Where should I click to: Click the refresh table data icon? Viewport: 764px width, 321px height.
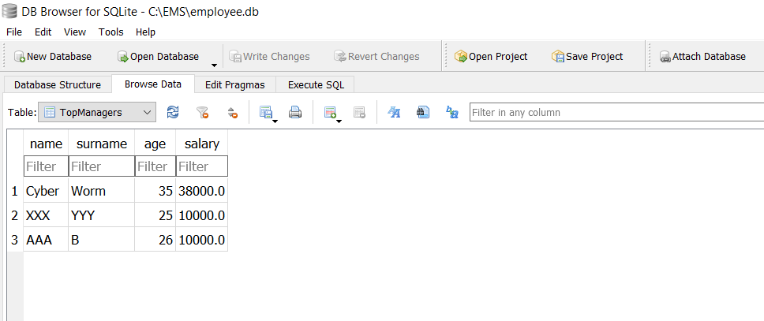(x=173, y=113)
